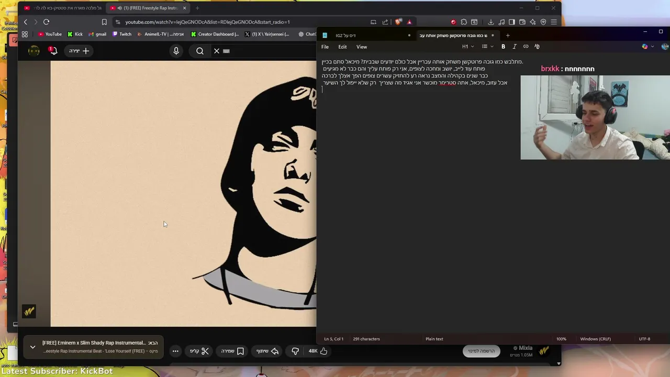Open the Leo AI sparkle icon
The image size is (670, 377).
point(533,22)
